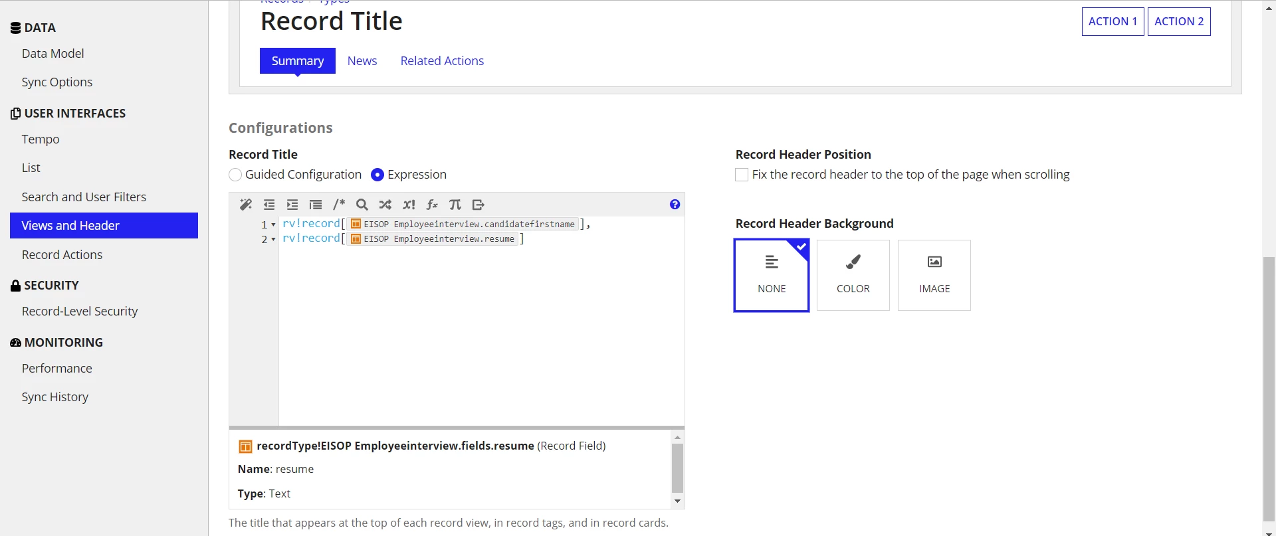The image size is (1276, 536).
Task: Click the x! rule input icon
Action: (409, 205)
